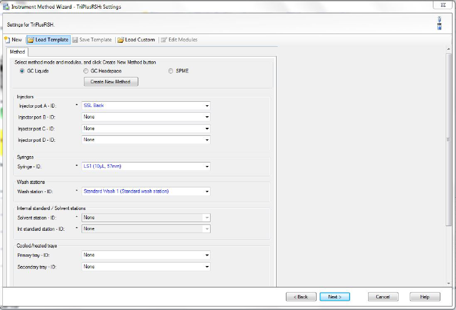The width and height of the screenshot is (456, 310).
Task: Click the Create New Method button
Action: [111, 82]
